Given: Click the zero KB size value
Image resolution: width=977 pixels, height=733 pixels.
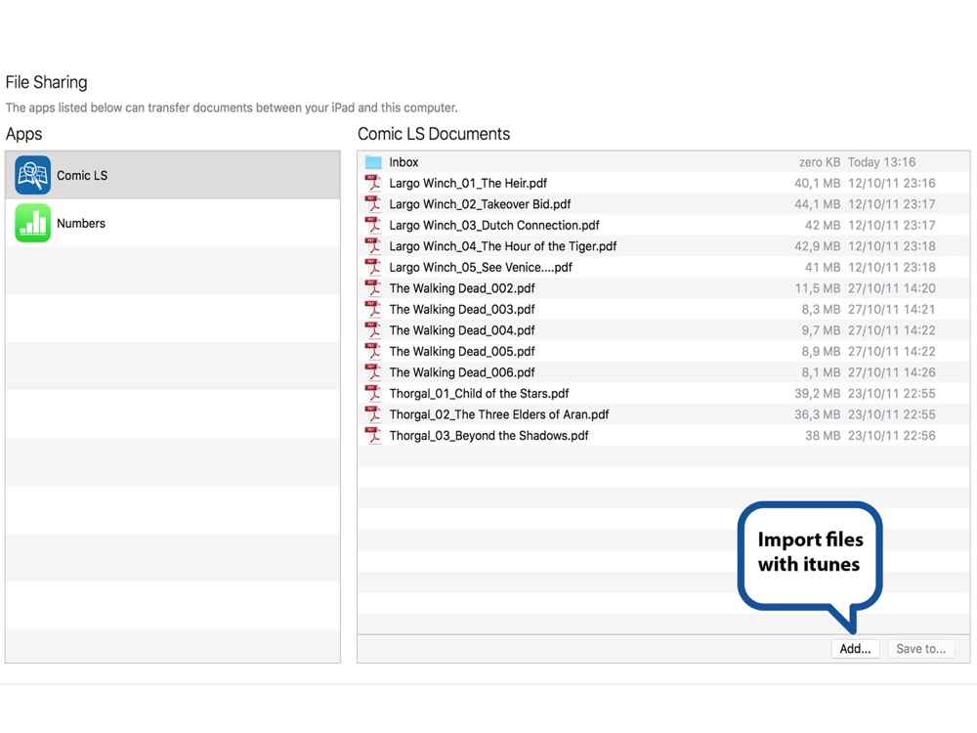Looking at the screenshot, I should coord(820,162).
